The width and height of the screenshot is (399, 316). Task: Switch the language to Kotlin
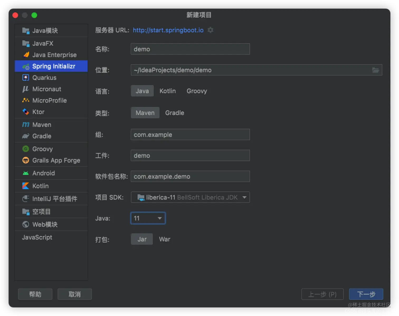(x=168, y=91)
